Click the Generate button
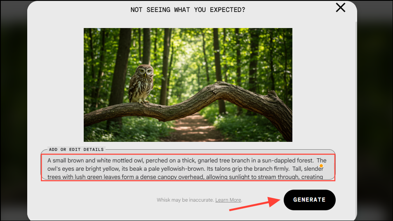Screen dimensions: 393x221 310,200
